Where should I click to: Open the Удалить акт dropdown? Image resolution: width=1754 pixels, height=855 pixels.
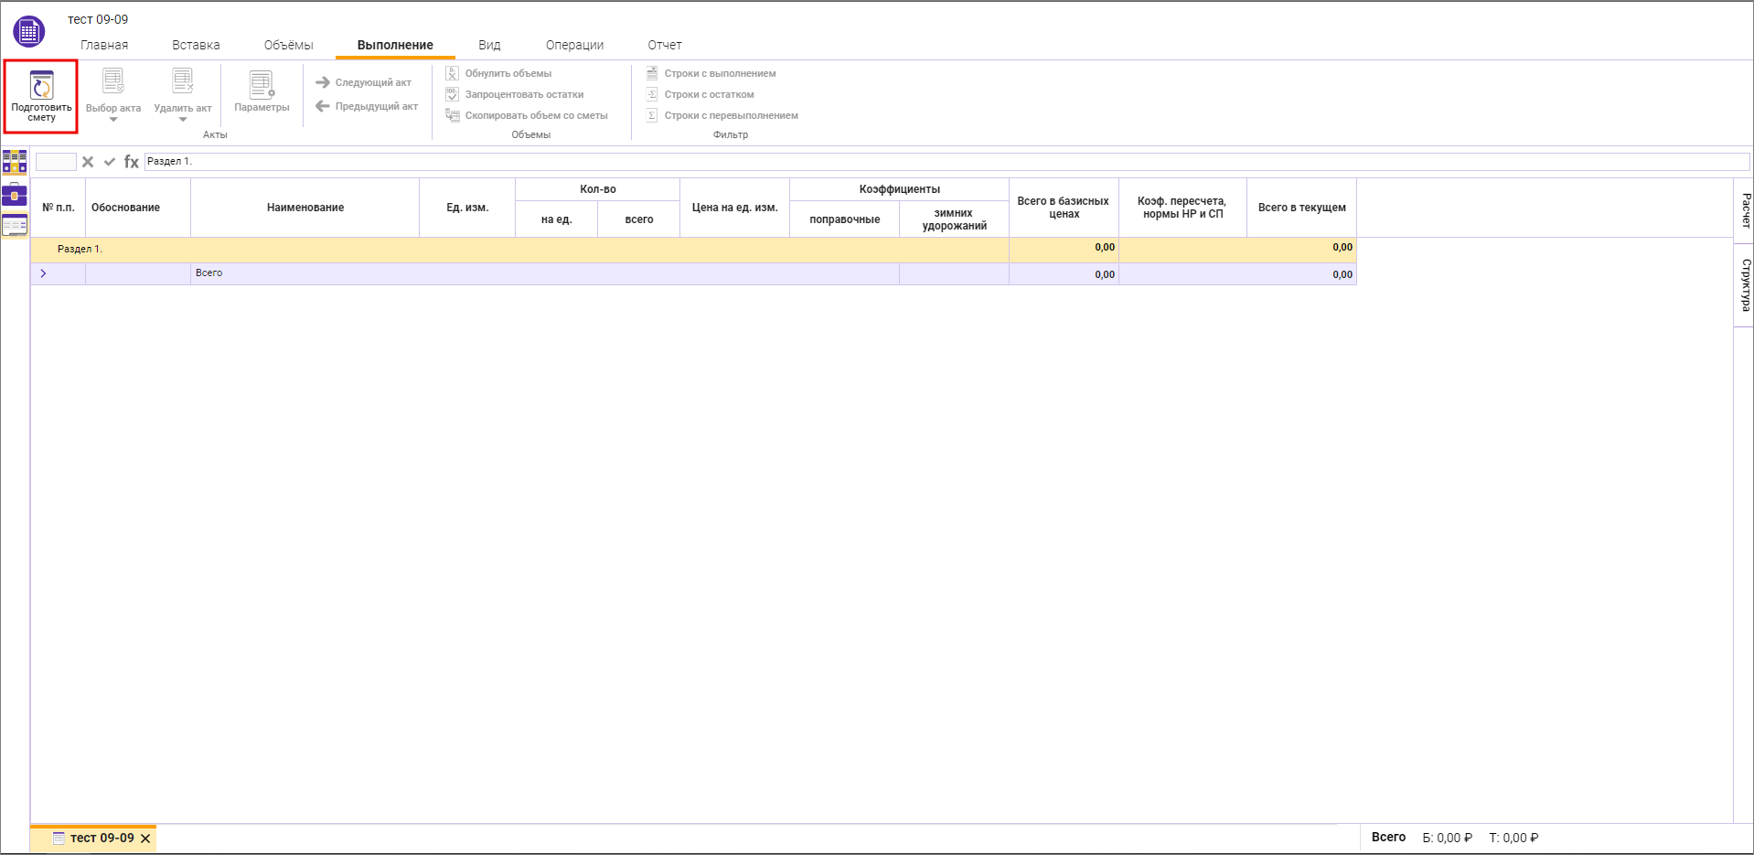pyautogui.click(x=183, y=119)
